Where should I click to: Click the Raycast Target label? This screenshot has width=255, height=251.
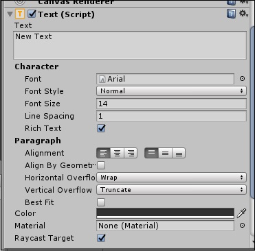point(44,238)
